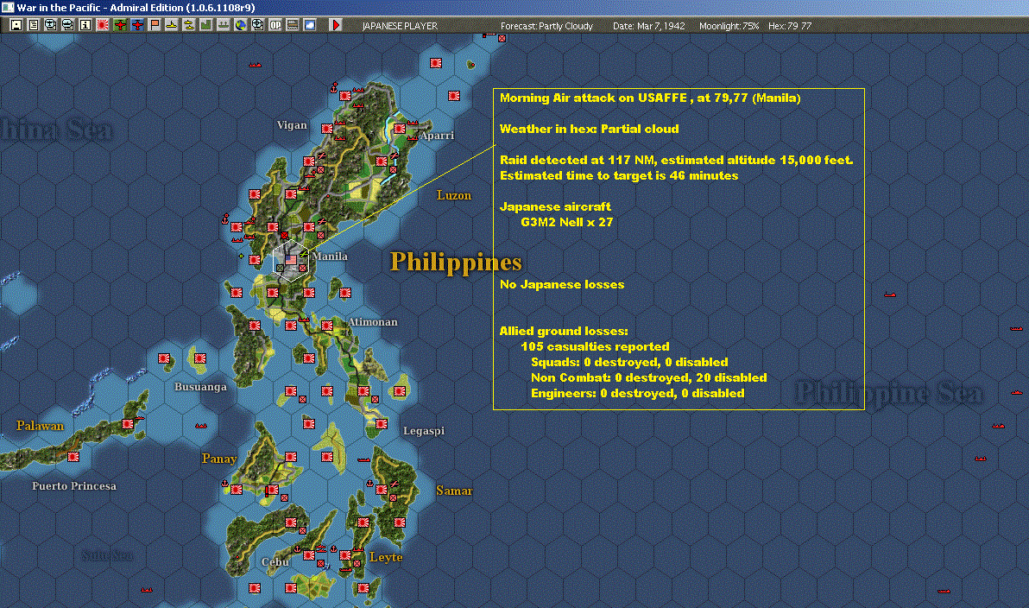The height and width of the screenshot is (608, 1029).
Task: Click 'Non Combat: 0 destroyed, 20 disabled' line
Action: [x=649, y=377]
